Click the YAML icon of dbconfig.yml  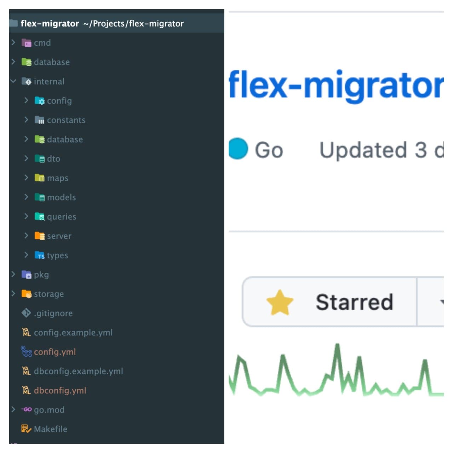[26, 390]
